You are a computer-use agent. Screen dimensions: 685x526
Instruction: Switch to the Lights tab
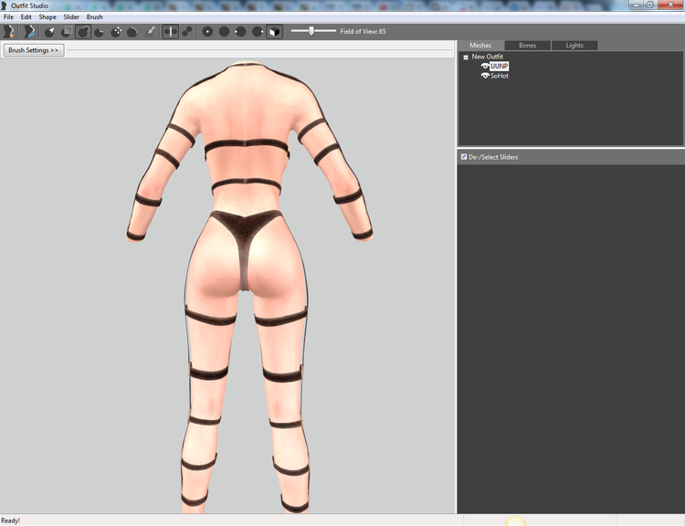574,46
